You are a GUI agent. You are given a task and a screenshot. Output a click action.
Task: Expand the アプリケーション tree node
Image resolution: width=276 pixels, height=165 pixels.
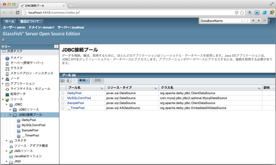[x=3, y=84]
